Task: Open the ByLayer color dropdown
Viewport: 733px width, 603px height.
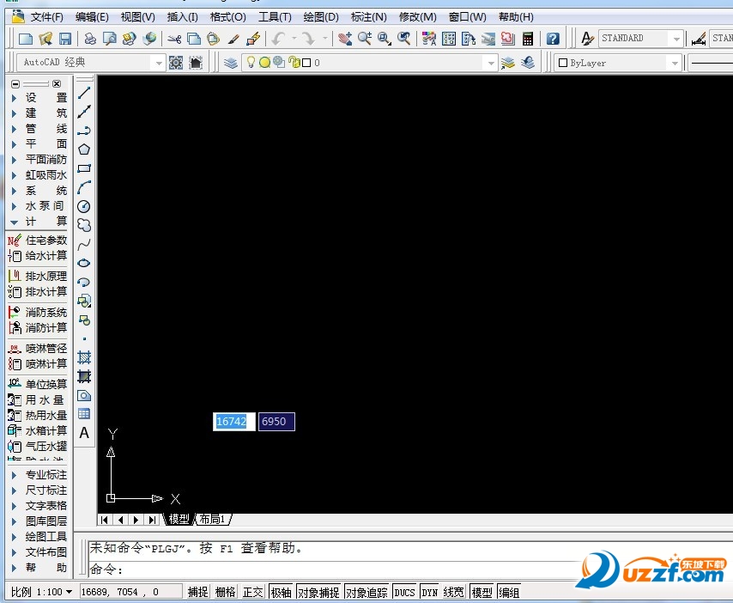Action: pos(674,63)
